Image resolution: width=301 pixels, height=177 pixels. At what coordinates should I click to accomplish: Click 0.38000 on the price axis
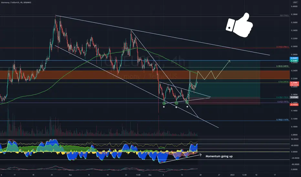pyautogui.click(x=294, y=14)
